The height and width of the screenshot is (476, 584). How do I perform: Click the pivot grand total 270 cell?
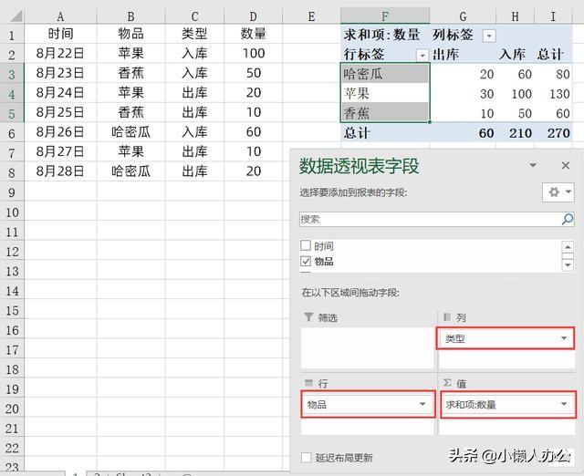[554, 133]
